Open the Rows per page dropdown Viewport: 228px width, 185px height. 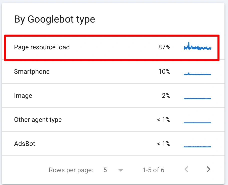coord(121,170)
